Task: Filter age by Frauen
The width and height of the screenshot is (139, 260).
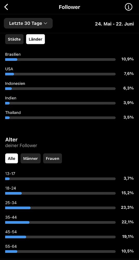Action: (52, 159)
